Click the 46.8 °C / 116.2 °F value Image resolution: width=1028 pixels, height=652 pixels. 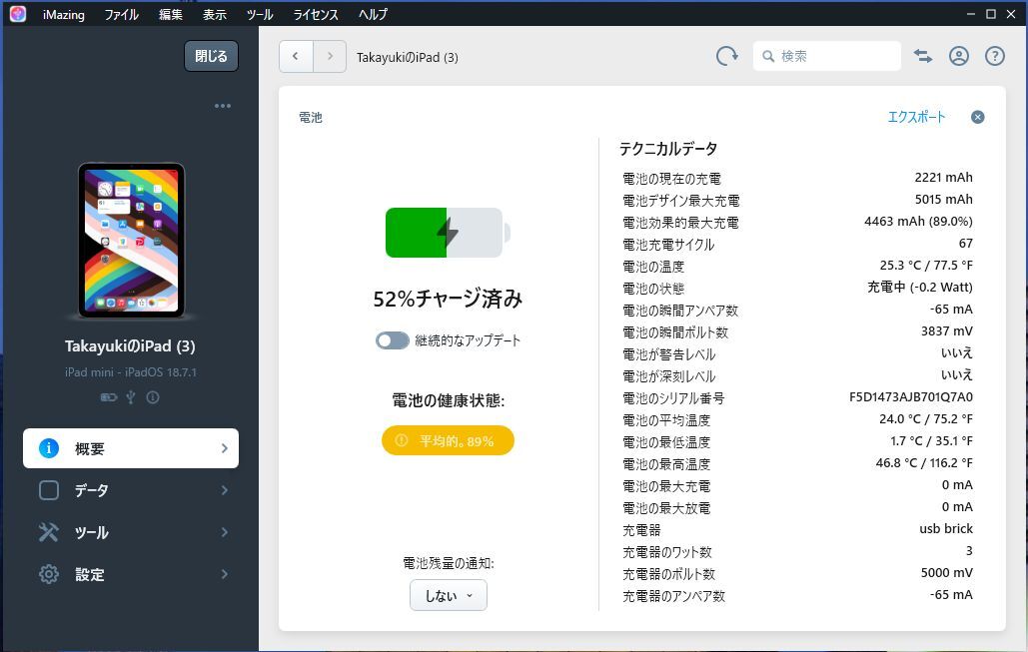click(924, 462)
